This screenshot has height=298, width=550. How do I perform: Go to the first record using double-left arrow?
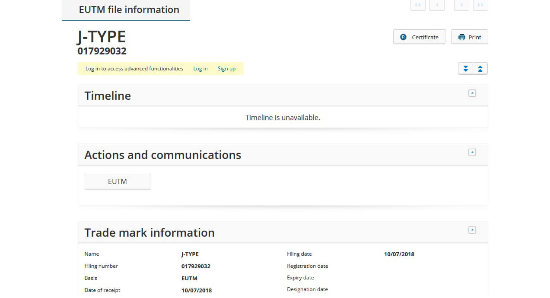[x=418, y=5]
